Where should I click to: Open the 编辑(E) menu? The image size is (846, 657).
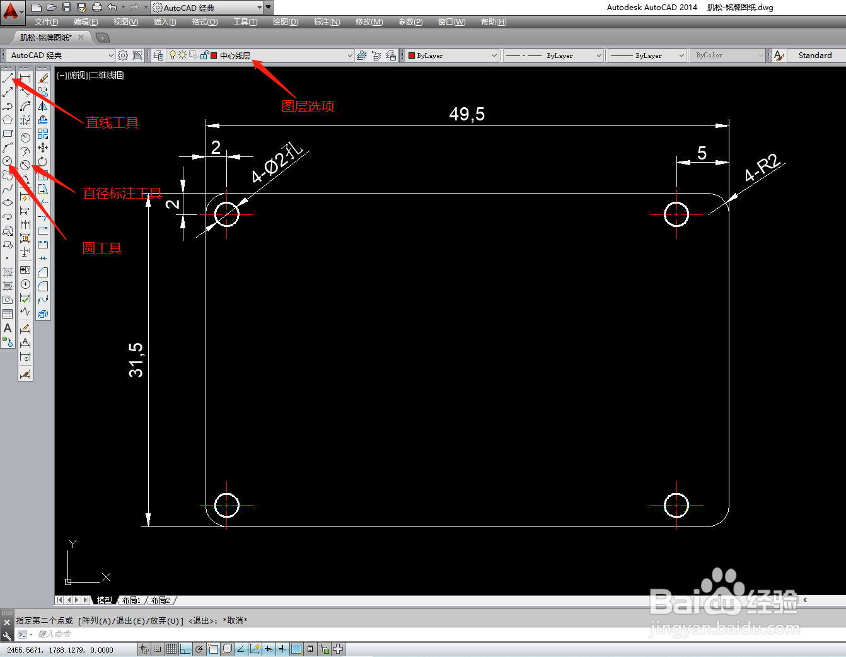coord(86,22)
